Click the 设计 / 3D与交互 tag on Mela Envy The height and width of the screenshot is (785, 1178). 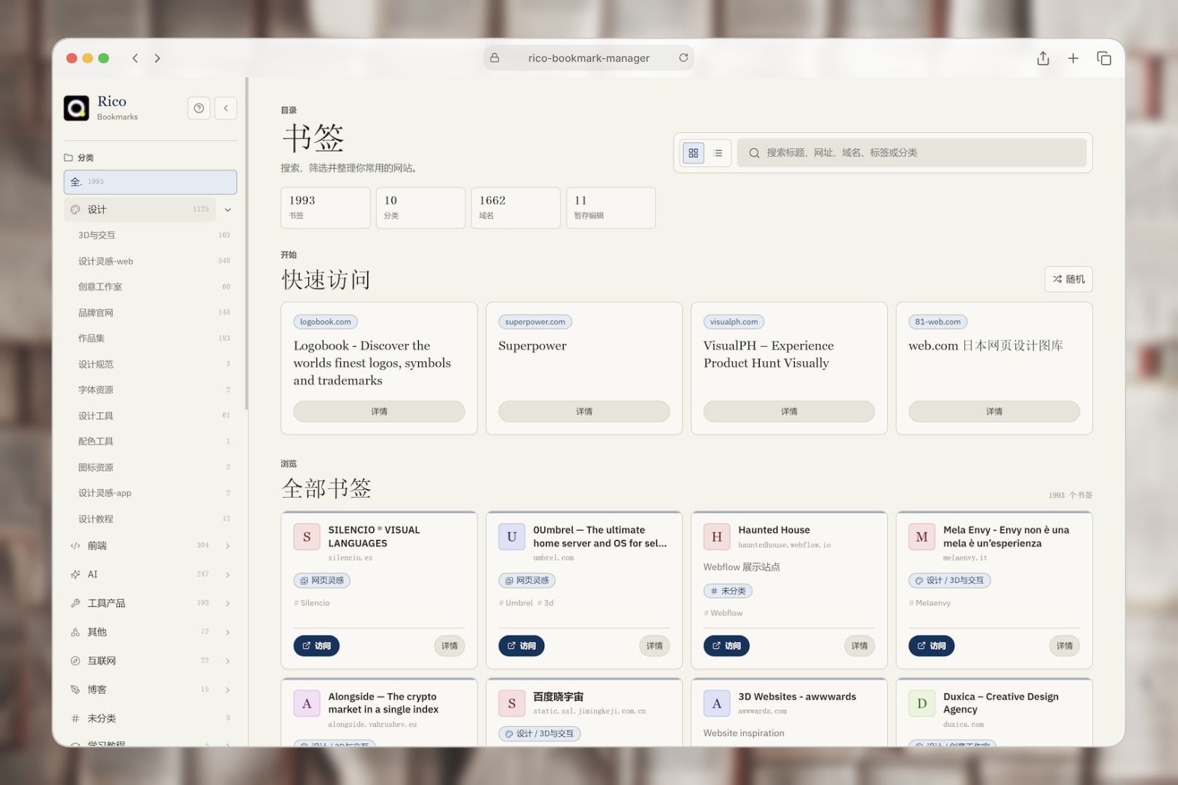[950, 581]
